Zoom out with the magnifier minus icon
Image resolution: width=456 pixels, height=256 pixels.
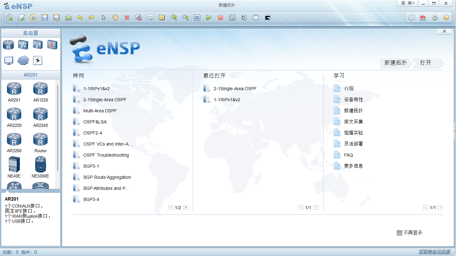(x=186, y=17)
